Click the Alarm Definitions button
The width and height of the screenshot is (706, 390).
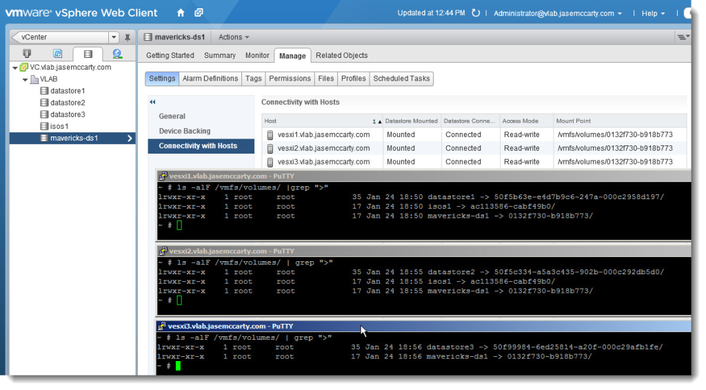point(210,79)
